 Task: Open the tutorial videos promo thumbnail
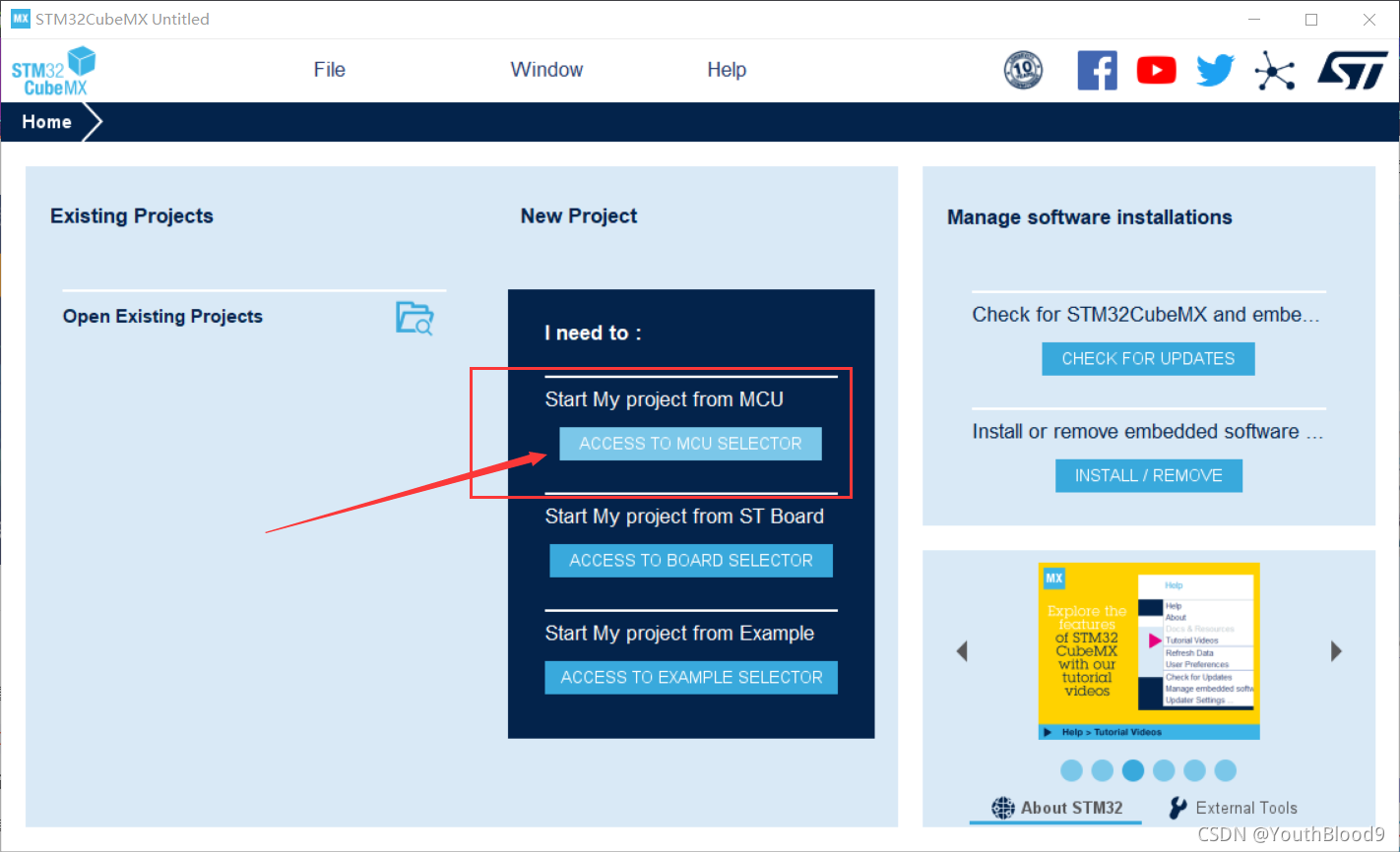pyautogui.click(x=1149, y=650)
